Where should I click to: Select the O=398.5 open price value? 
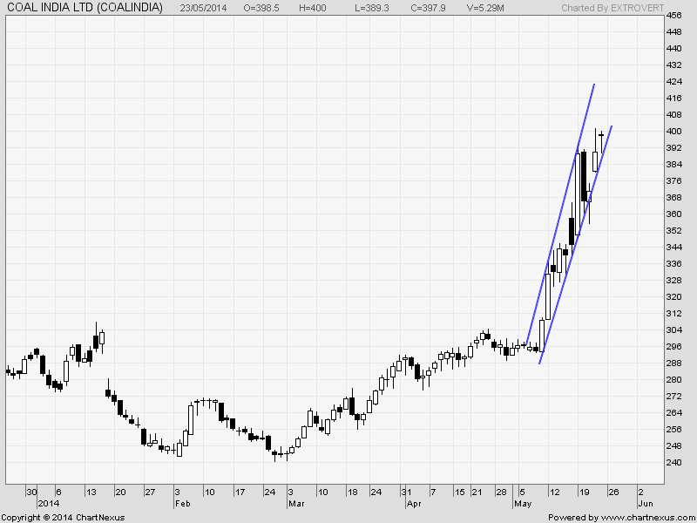tap(262, 8)
